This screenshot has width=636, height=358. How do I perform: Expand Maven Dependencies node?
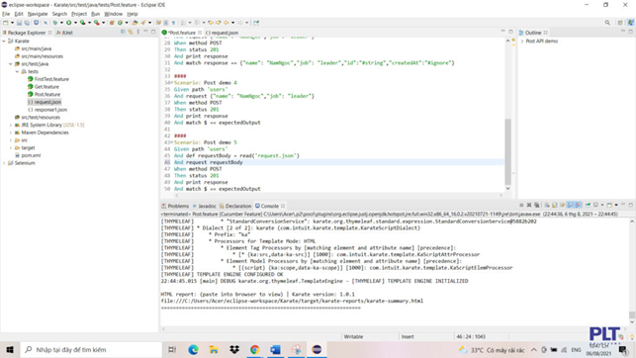pyautogui.click(x=11, y=133)
